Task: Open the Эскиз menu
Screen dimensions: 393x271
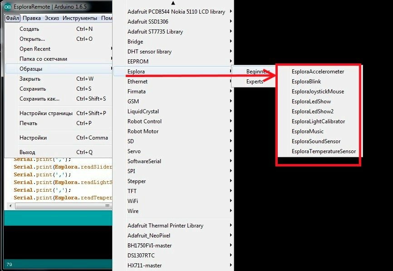Action: click(52, 18)
